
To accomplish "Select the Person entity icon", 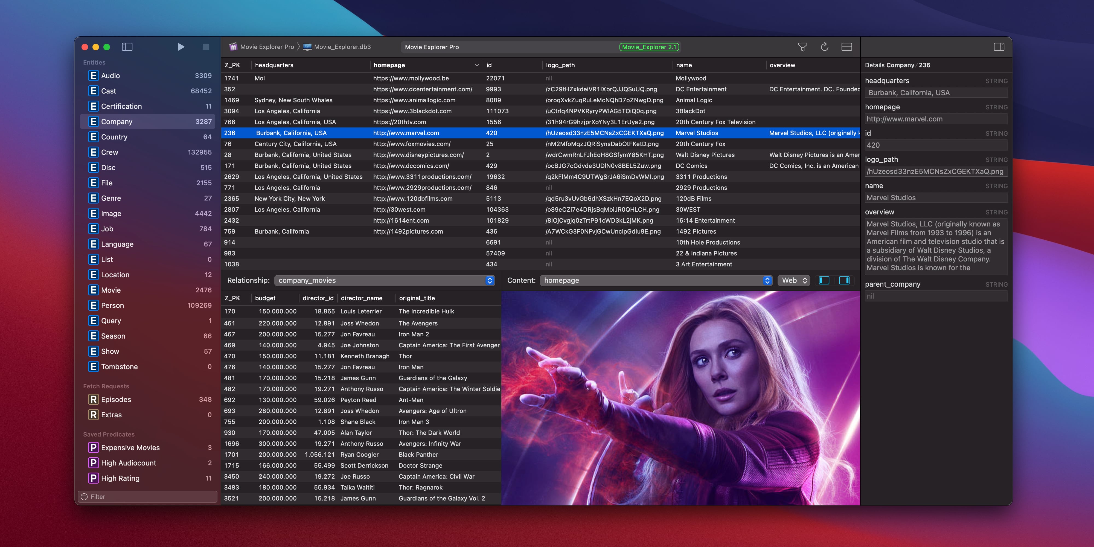I will (94, 305).
